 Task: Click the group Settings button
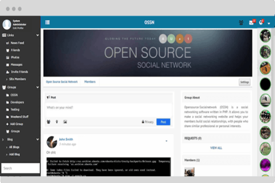pyautogui.click(x=244, y=82)
